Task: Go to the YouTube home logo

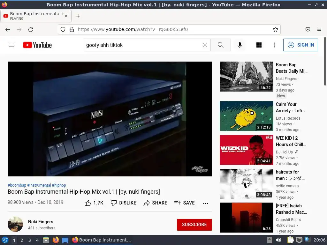Action: click(x=37, y=45)
